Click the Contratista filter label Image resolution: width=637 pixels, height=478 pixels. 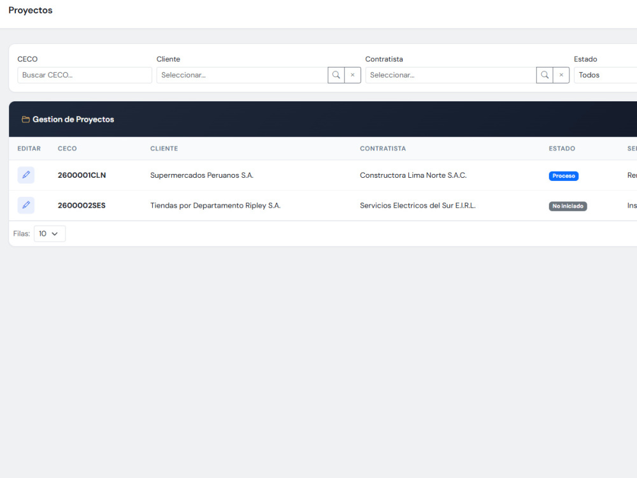coord(384,59)
